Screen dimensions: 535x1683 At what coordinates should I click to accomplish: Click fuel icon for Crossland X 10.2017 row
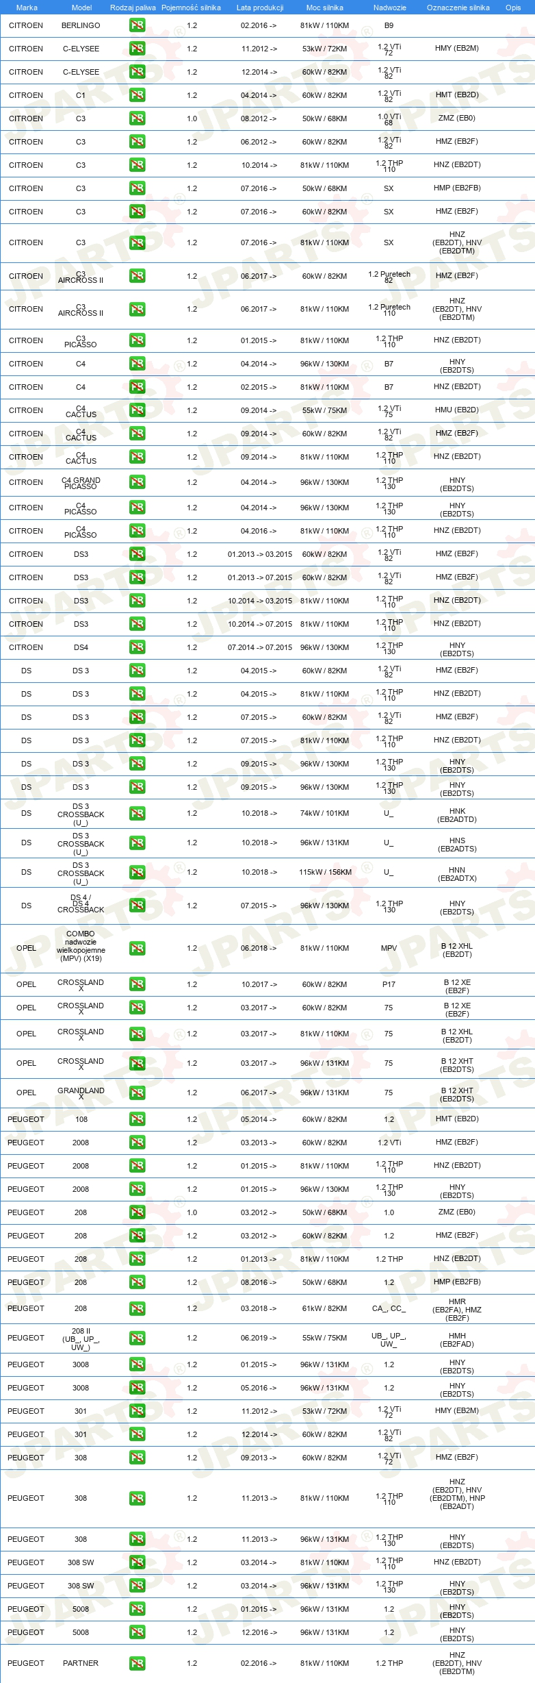click(x=137, y=984)
